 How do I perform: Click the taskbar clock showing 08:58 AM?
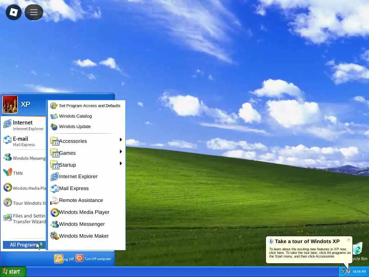tap(359, 272)
